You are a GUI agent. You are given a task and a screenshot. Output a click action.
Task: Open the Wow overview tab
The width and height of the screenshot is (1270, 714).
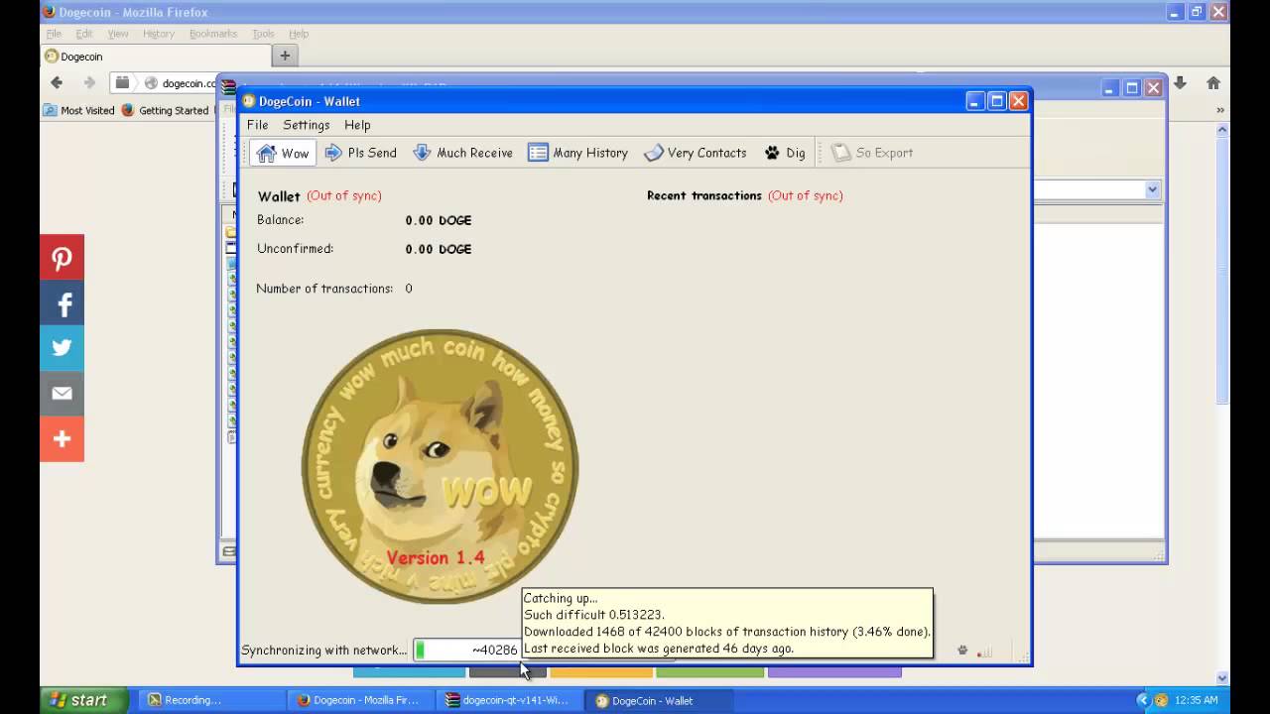tap(283, 153)
